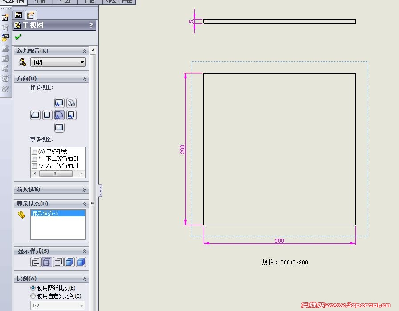Switch to the FeatureManager tree tab icon
Image resolution: width=399 pixels, height=311 pixels.
(18, 15)
